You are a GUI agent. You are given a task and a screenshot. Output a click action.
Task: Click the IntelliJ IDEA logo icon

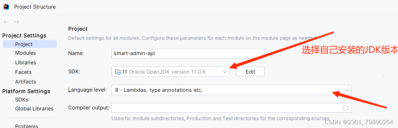[x=6, y=7]
